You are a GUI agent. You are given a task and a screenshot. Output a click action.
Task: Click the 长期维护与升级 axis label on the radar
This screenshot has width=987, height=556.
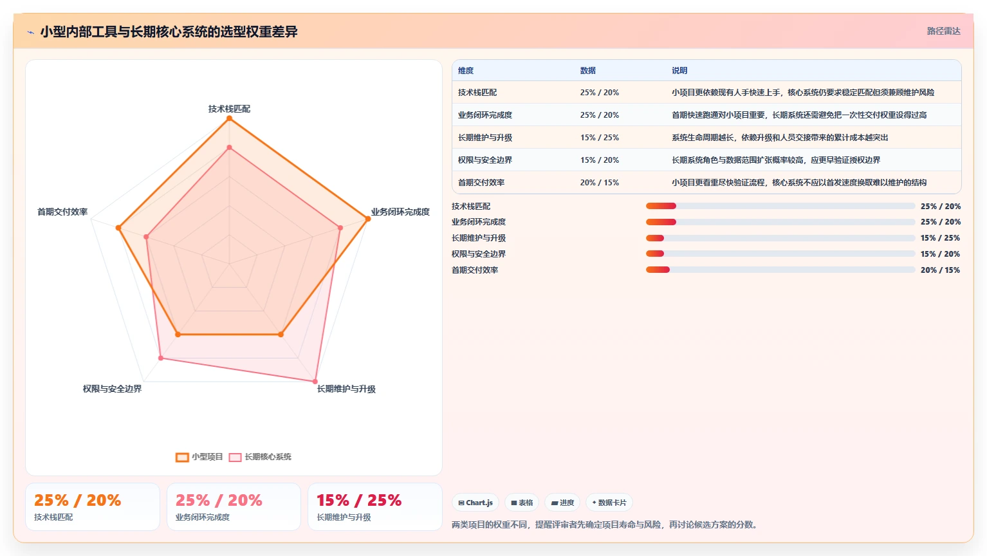pyautogui.click(x=346, y=389)
